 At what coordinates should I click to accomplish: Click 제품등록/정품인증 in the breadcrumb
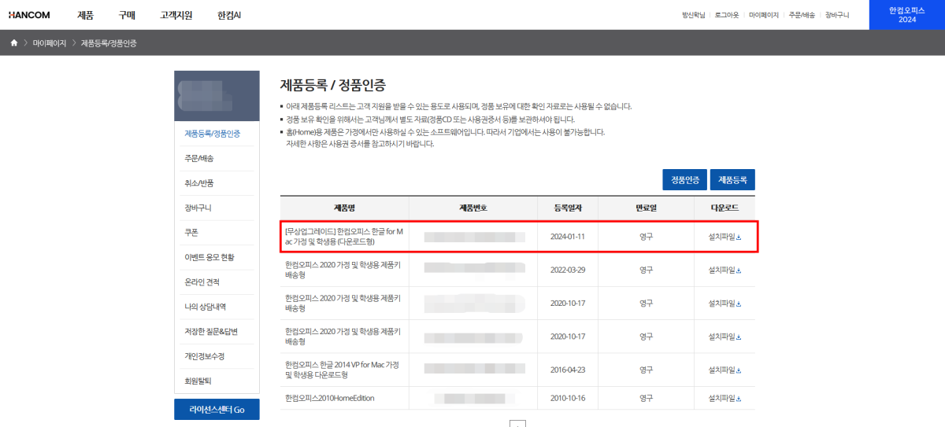pyautogui.click(x=109, y=42)
